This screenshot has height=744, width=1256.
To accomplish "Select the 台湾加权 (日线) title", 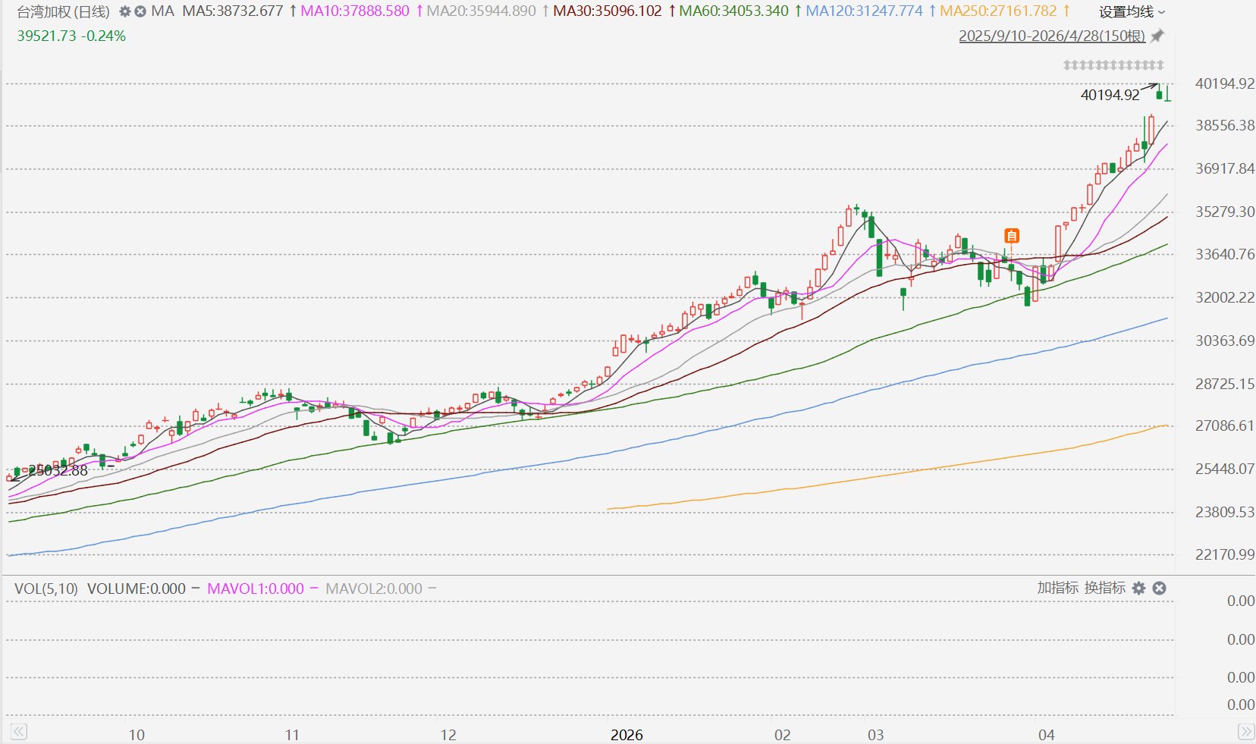I will pos(64,11).
